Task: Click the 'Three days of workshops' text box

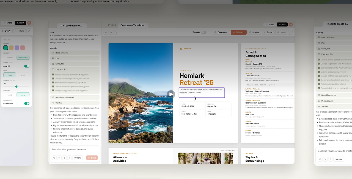Action: (x=202, y=93)
